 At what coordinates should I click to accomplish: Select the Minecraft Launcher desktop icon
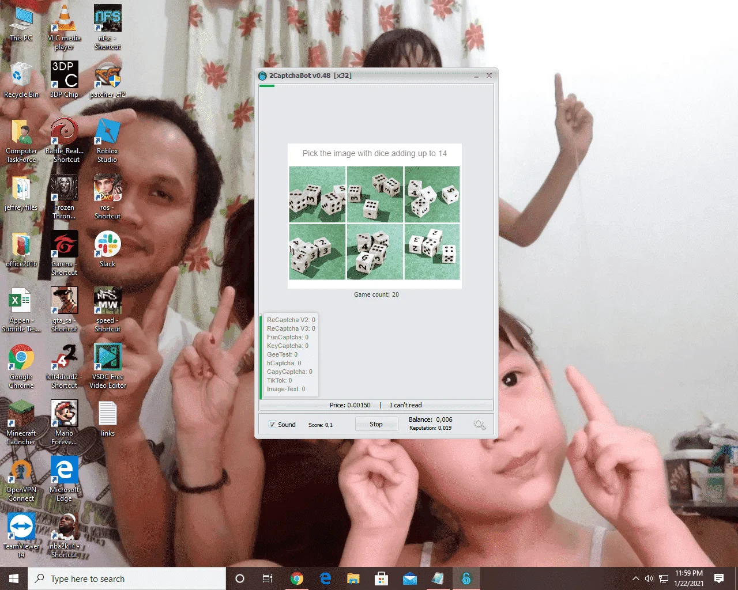21,423
